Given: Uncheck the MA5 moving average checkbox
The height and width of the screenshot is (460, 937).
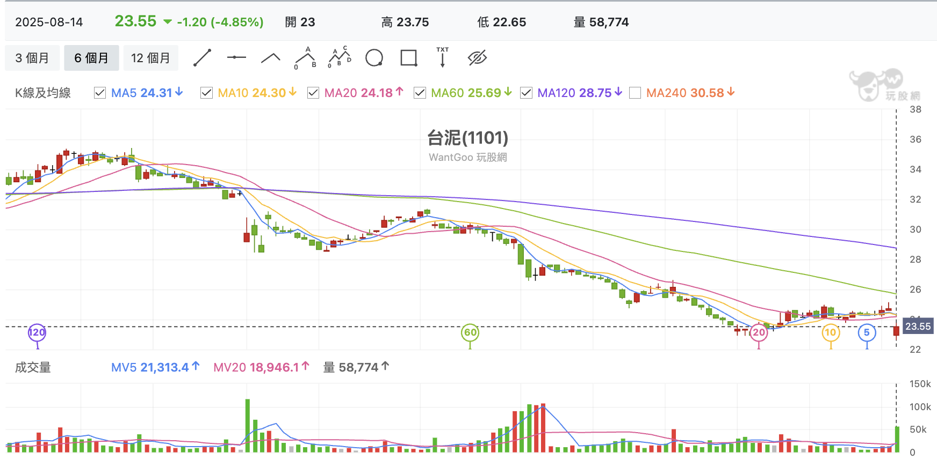Looking at the screenshot, I should [100, 93].
